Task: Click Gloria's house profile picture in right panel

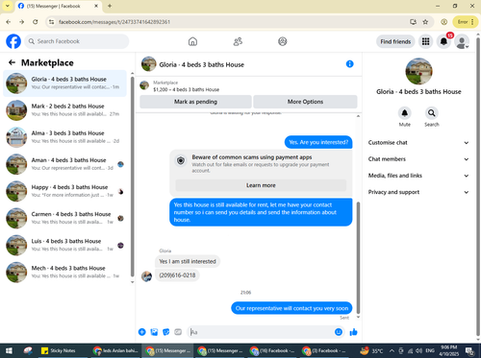Action: (418, 71)
